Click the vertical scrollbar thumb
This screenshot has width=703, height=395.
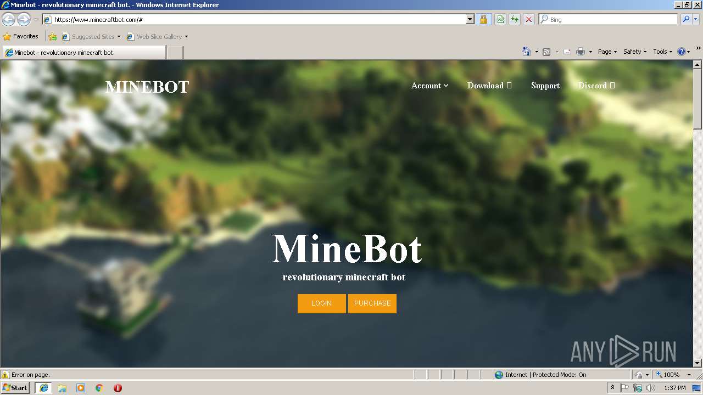pyautogui.click(x=698, y=99)
